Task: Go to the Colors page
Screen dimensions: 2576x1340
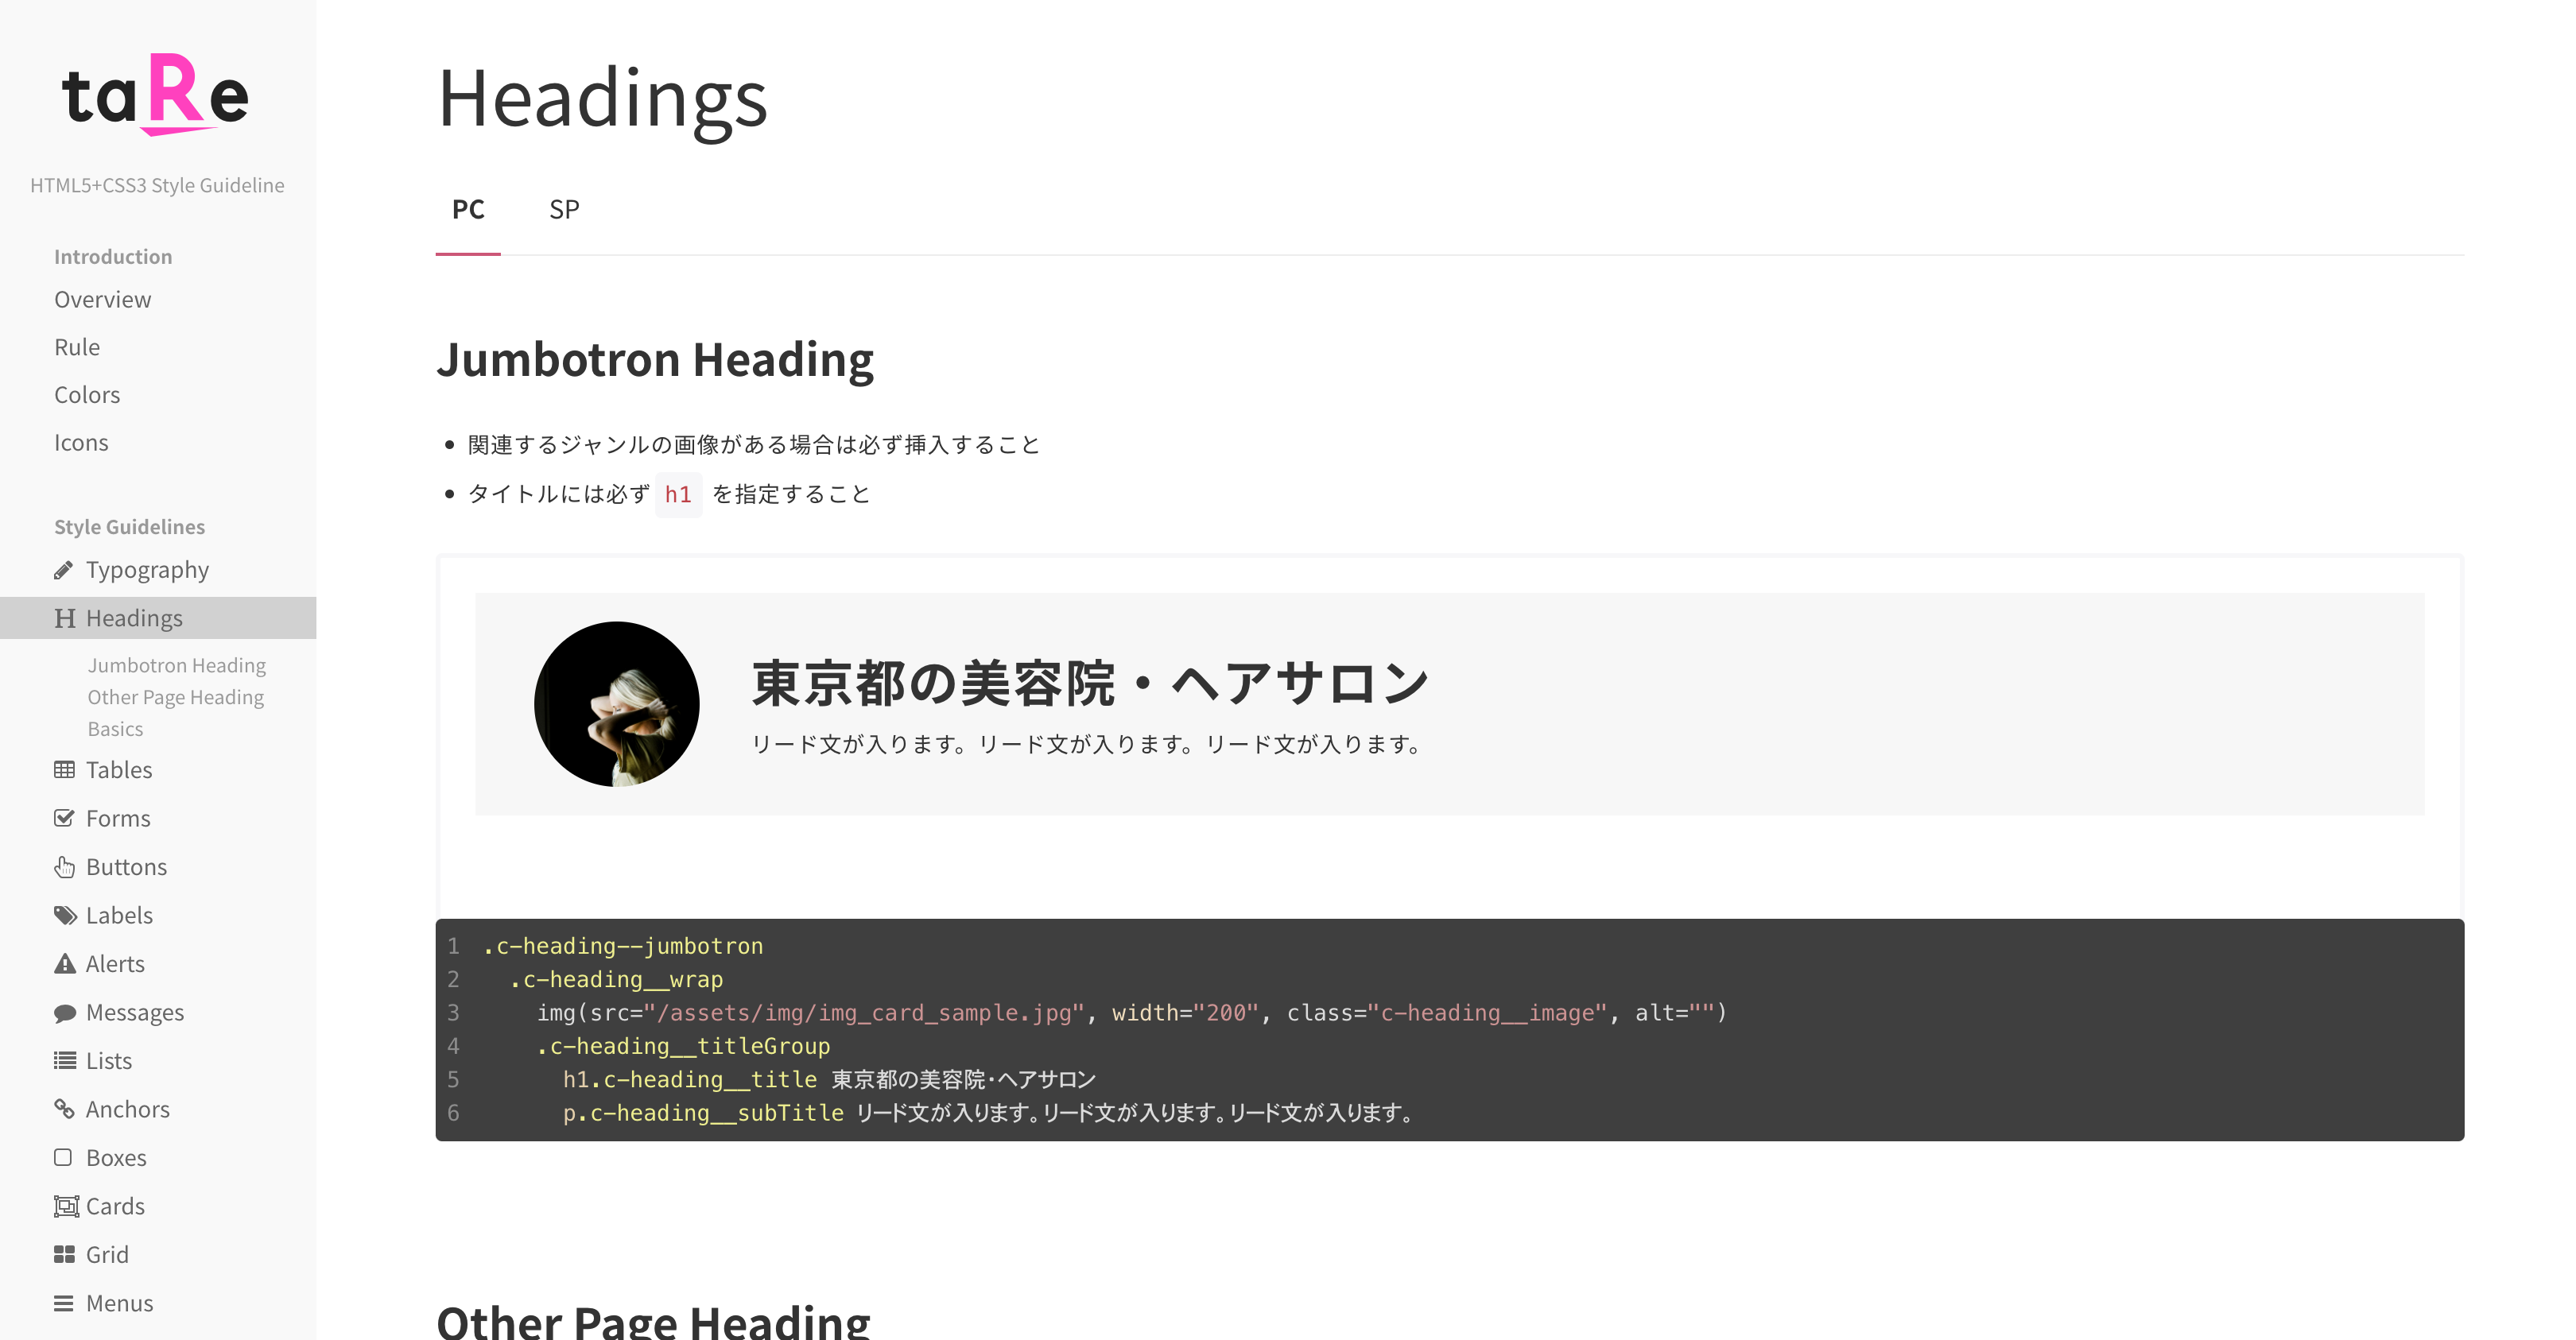Action: click(x=87, y=395)
